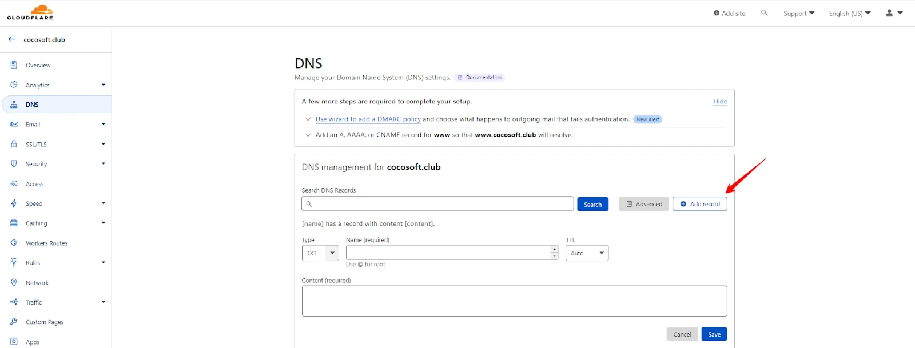Viewport: 915px width, 348px height.
Task: Click the magnifier icon in the DNS search field
Action: 309,204
